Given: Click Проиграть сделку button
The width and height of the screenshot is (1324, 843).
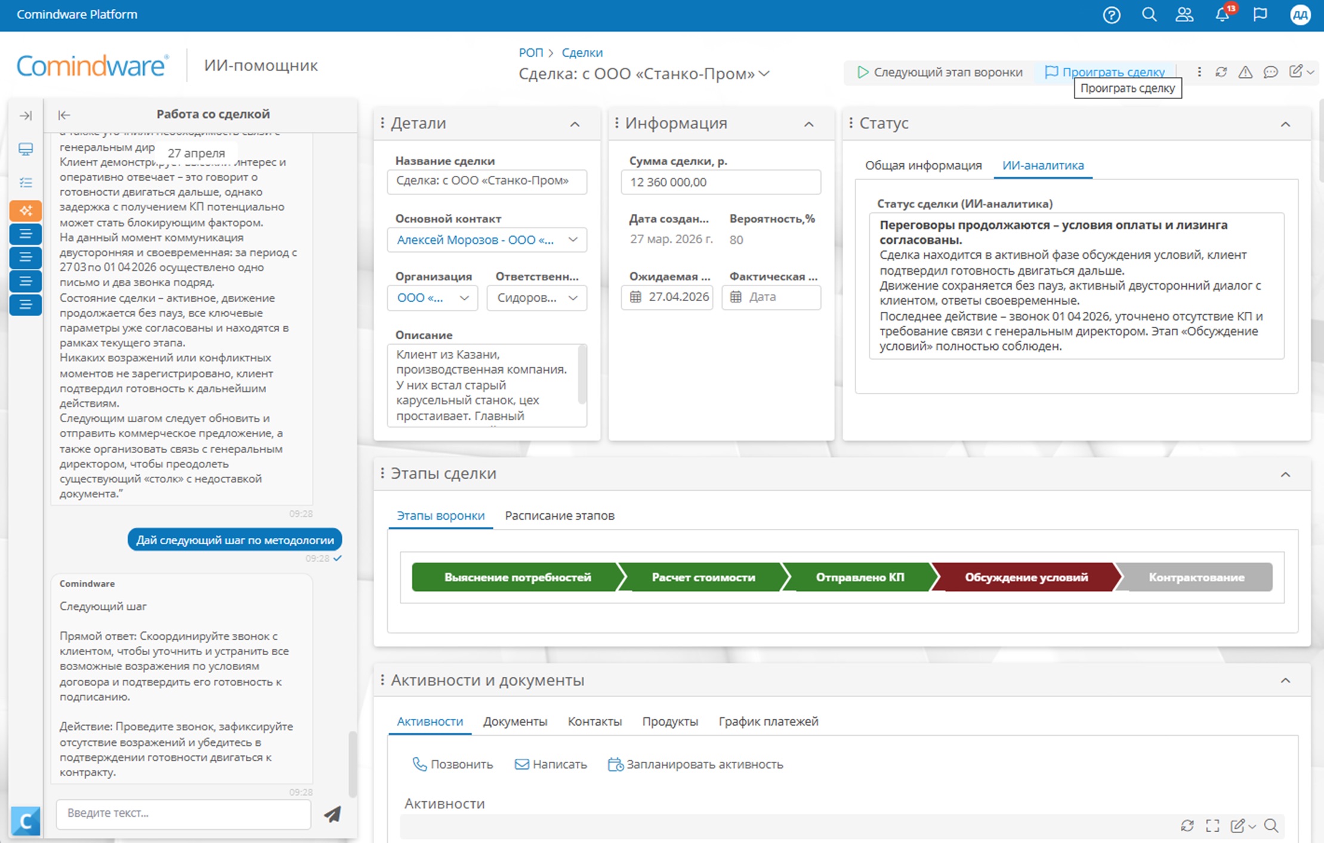Looking at the screenshot, I should coord(1105,72).
